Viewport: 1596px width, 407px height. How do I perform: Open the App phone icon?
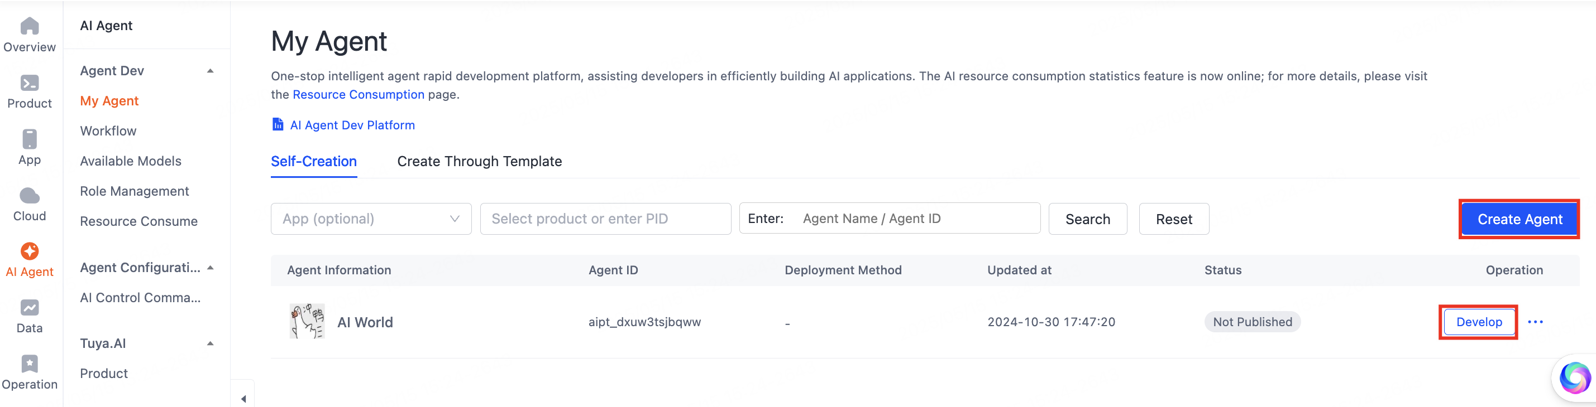point(29,139)
